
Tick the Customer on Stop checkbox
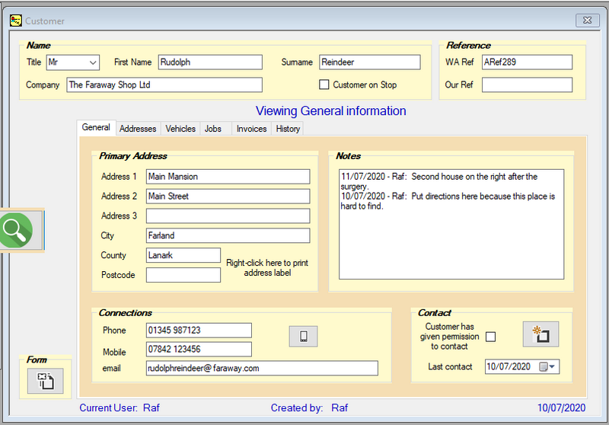point(324,85)
